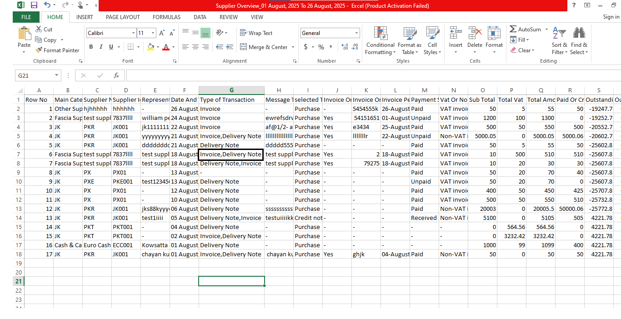Click the Merge & Center button
Viewport: 621px width, 319px height.
264,47
